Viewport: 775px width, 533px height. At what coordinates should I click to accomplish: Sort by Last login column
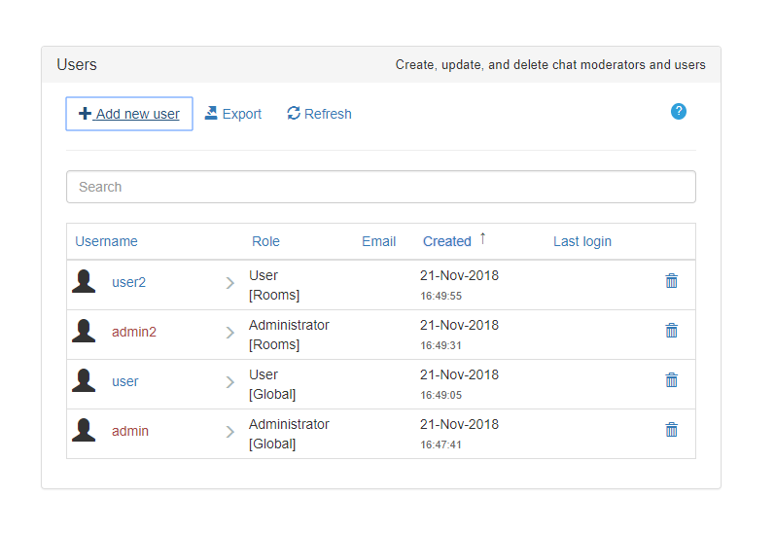[582, 241]
